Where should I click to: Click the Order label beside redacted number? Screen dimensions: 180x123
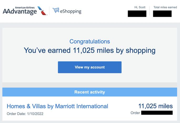tap(135, 113)
